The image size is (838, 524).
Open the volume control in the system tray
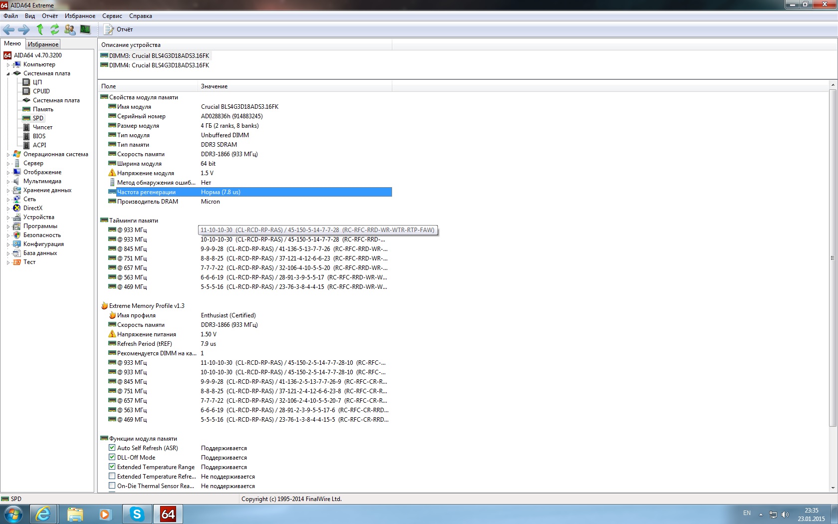(x=785, y=514)
